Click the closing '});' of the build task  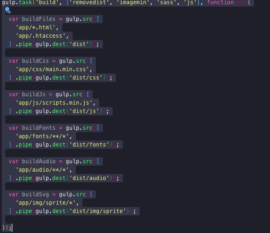coord(7,228)
